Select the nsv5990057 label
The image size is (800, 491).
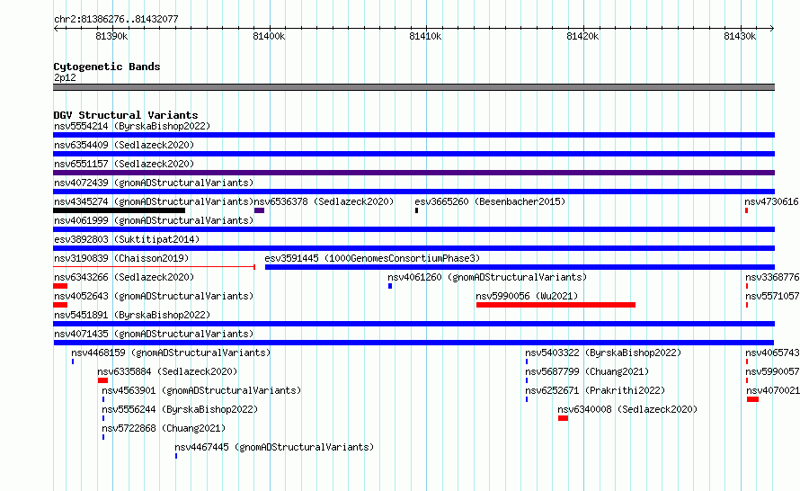[x=772, y=371]
